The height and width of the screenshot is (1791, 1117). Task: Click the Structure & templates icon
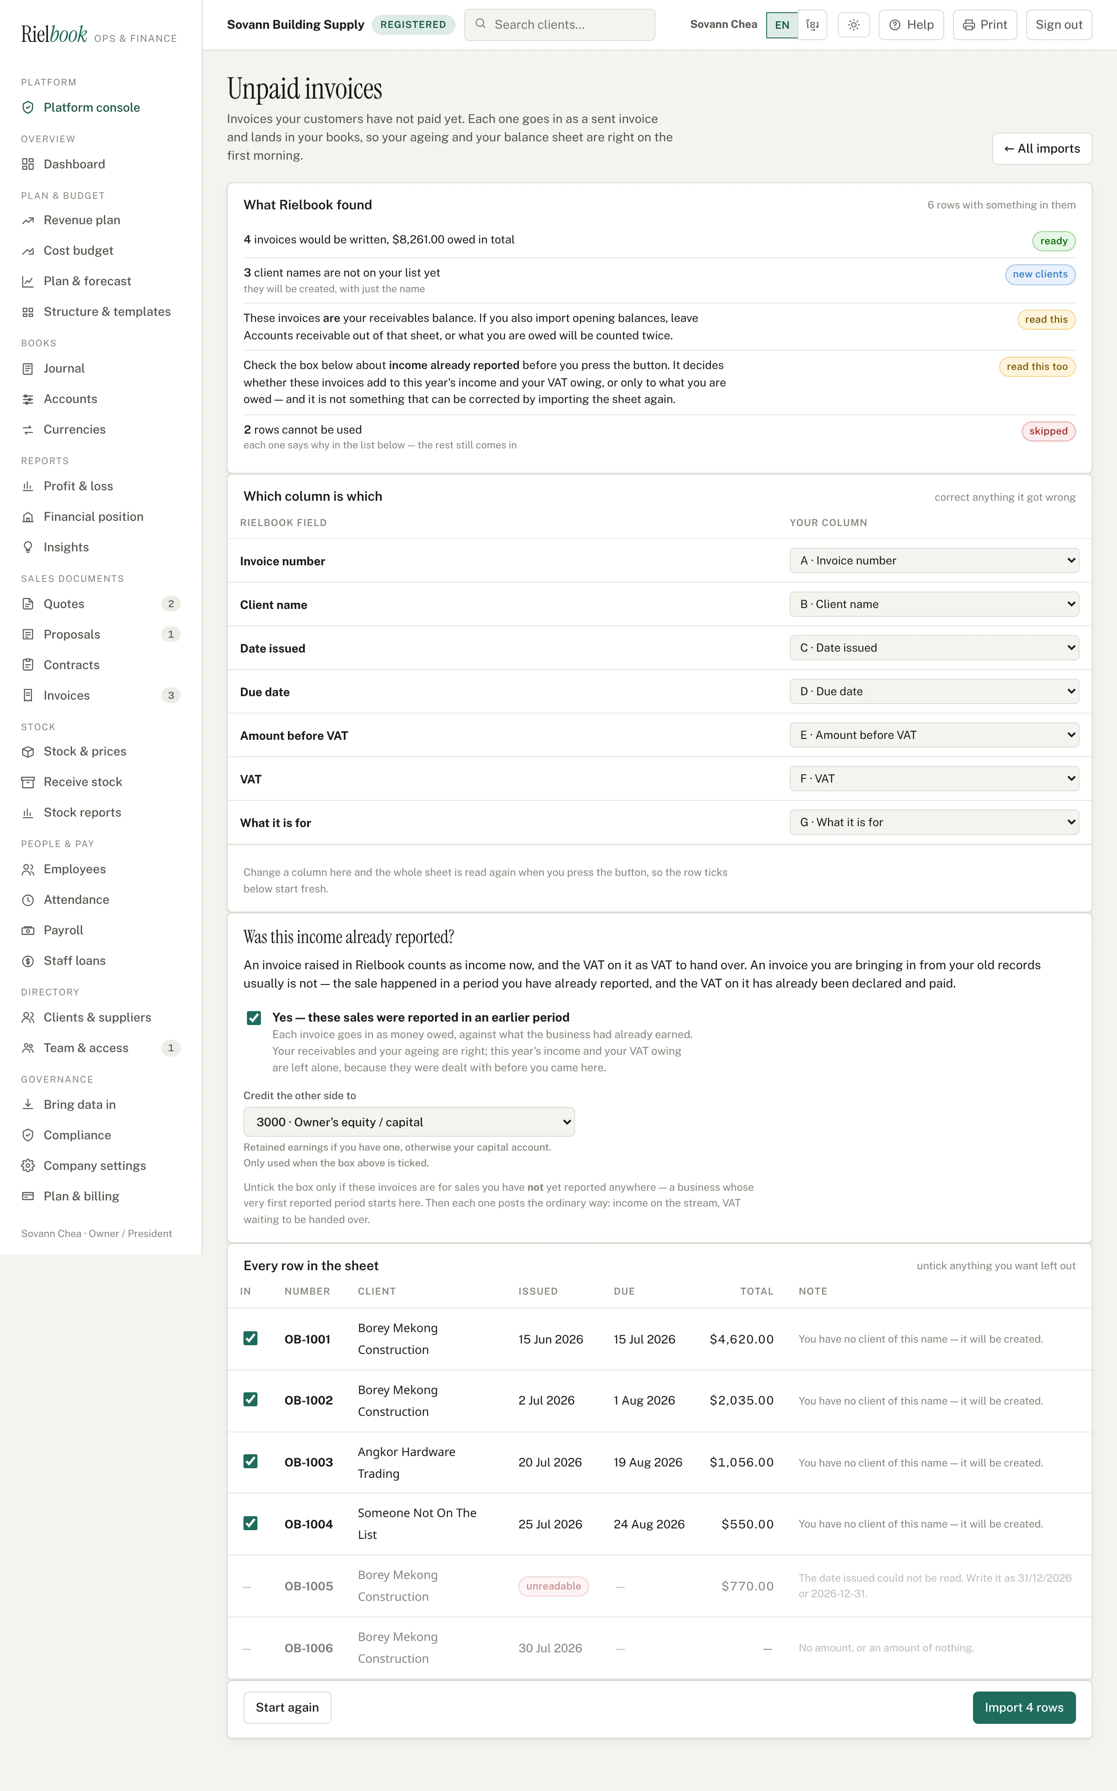click(28, 312)
